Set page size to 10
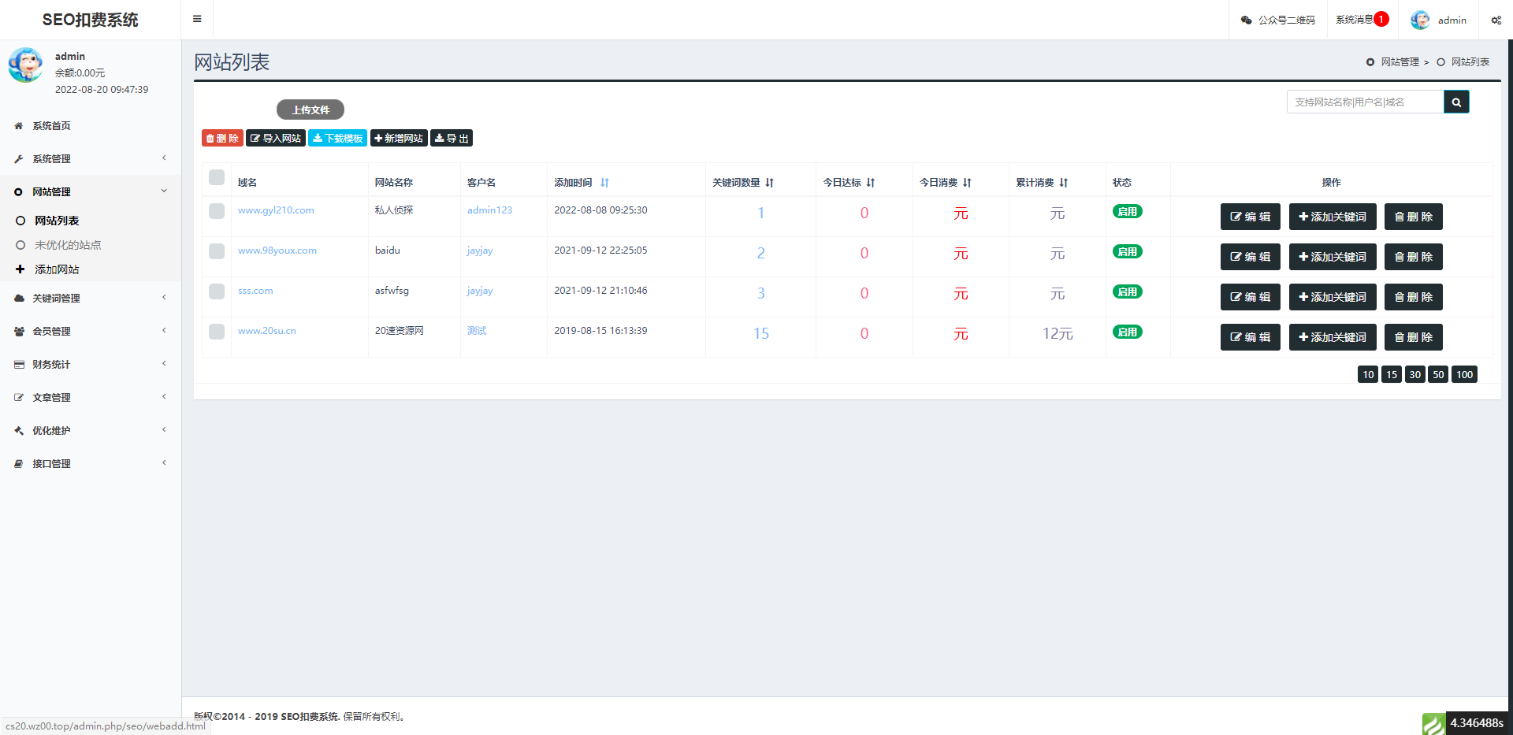1513x735 pixels. pyautogui.click(x=1368, y=374)
